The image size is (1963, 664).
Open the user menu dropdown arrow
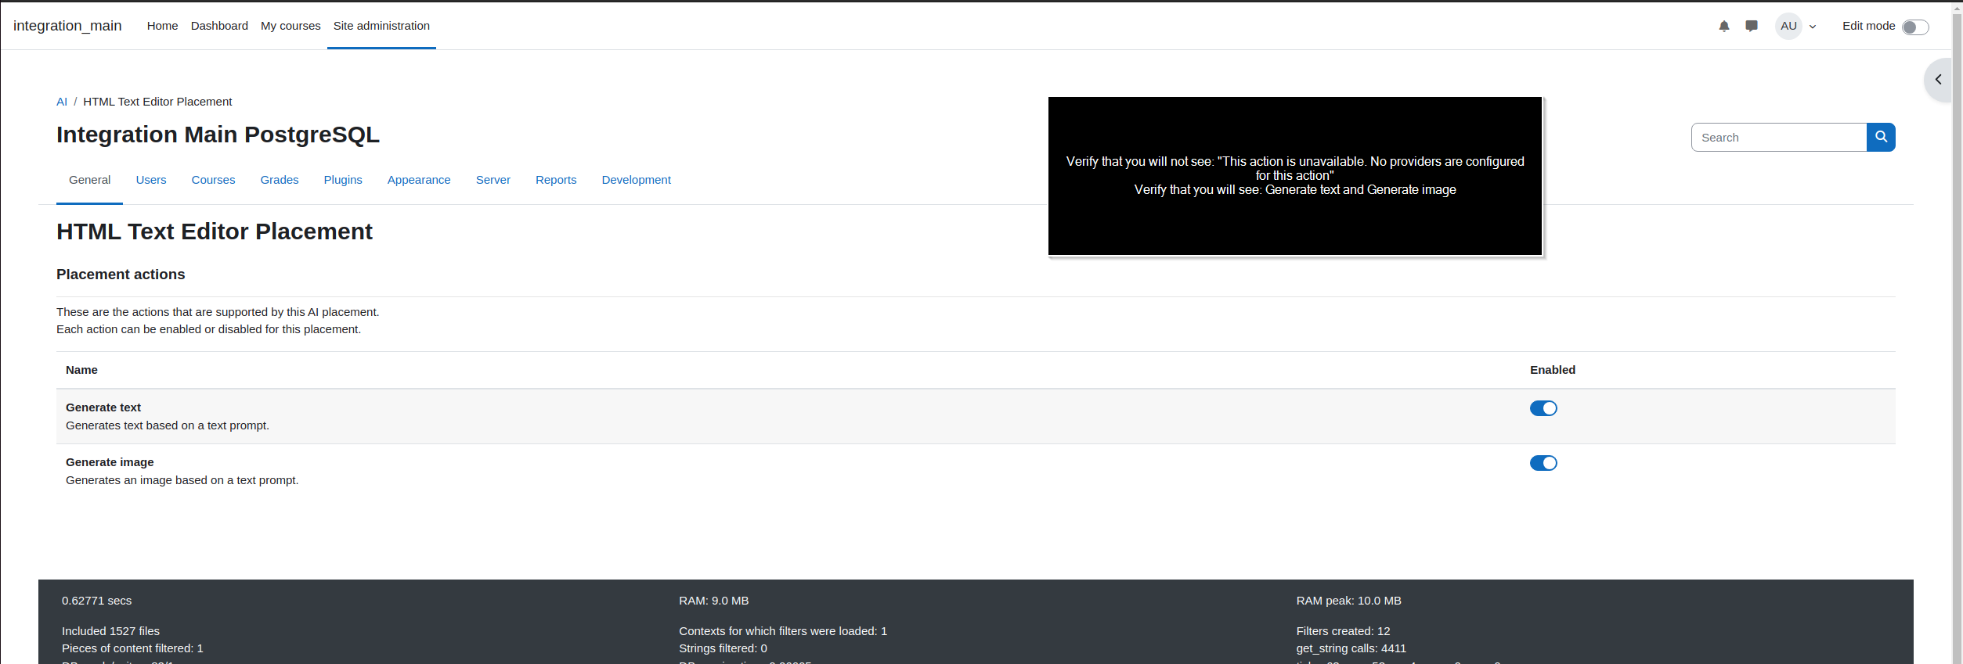click(1812, 27)
